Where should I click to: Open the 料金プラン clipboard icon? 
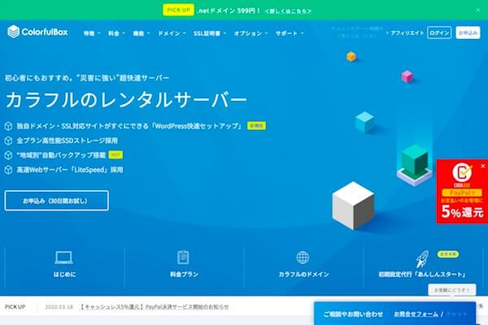pyautogui.click(x=183, y=258)
